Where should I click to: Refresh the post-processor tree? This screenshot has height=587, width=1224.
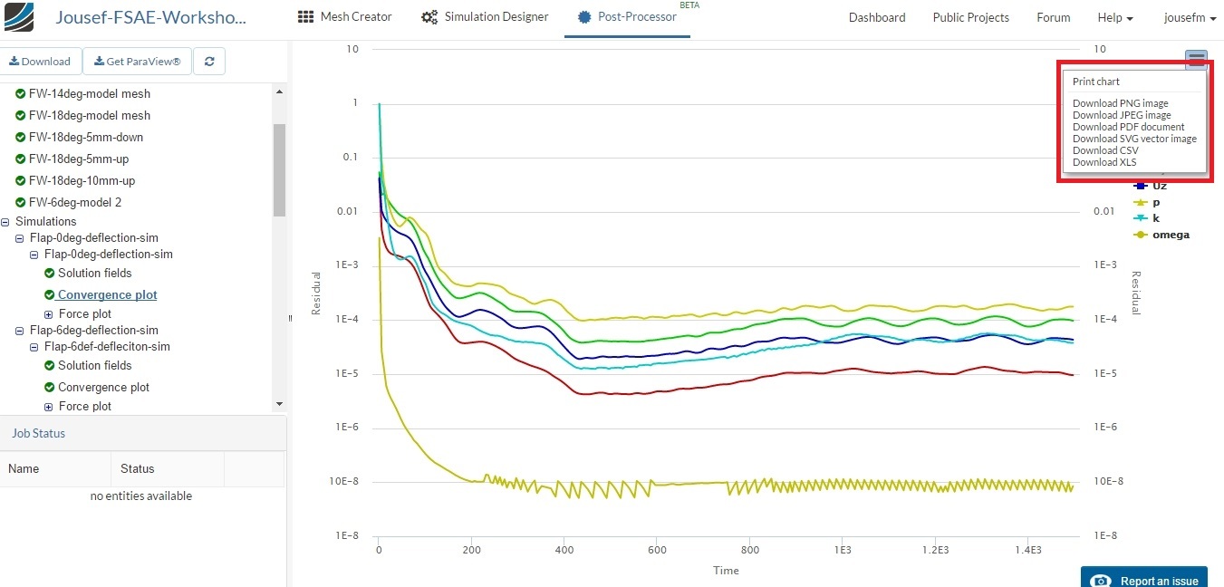pos(209,61)
